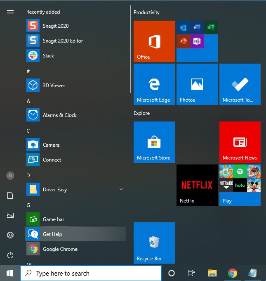Screen dimensions: 266x281
Task: Click the search box on taskbar
Action: 91,273
